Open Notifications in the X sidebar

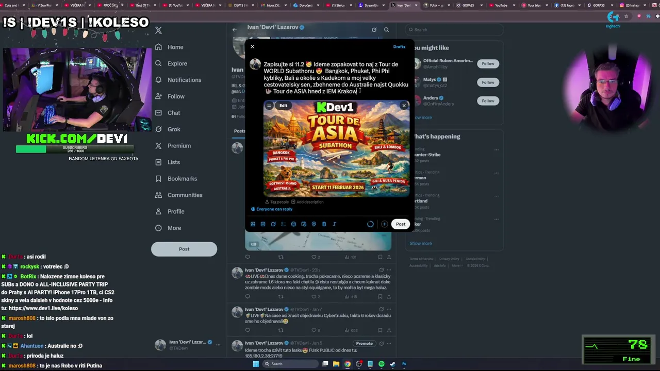(178, 80)
